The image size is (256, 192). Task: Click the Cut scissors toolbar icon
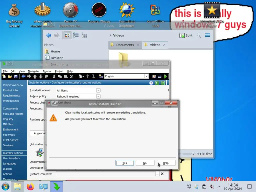point(54,76)
